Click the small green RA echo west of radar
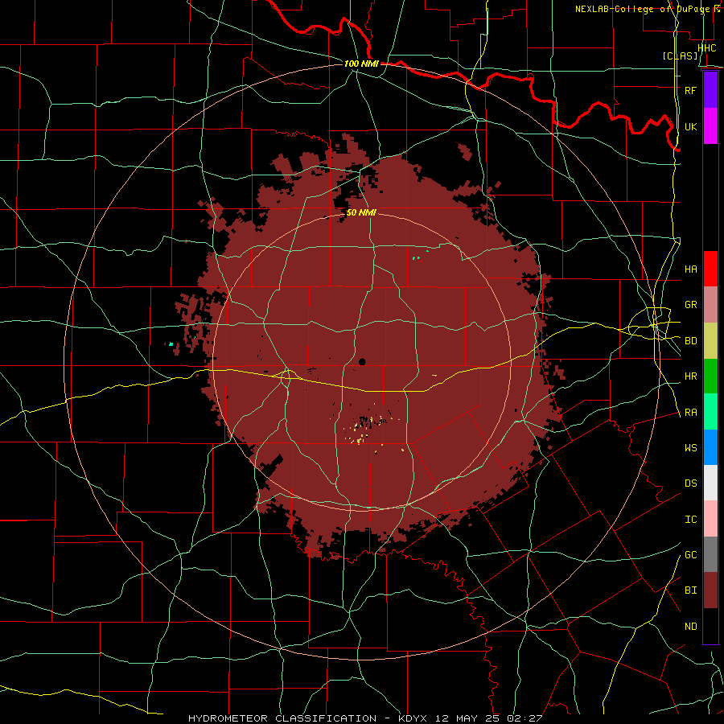 pyautogui.click(x=171, y=343)
